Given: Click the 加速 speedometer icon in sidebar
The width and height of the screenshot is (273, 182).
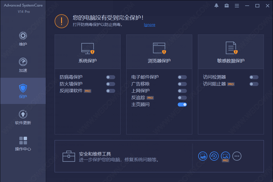Looking at the screenshot, I should point(23,62).
